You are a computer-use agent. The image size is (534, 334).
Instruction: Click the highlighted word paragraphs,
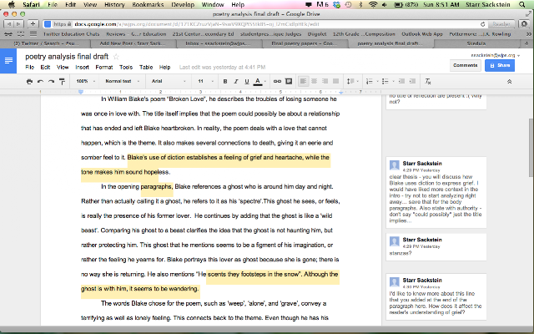157,186
